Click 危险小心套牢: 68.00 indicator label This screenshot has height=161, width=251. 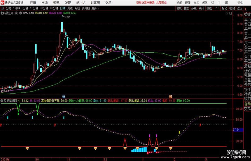80,101
